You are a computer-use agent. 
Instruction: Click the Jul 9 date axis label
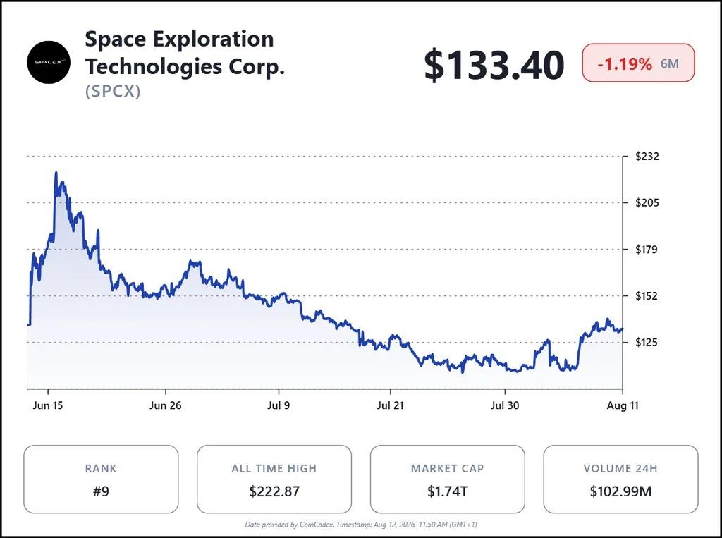pyautogui.click(x=279, y=405)
